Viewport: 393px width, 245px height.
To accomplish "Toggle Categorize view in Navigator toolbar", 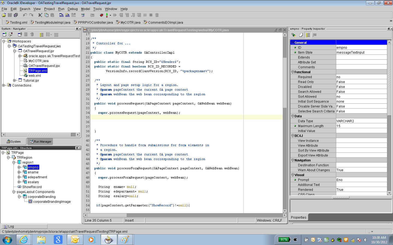I will [x=41, y=35].
